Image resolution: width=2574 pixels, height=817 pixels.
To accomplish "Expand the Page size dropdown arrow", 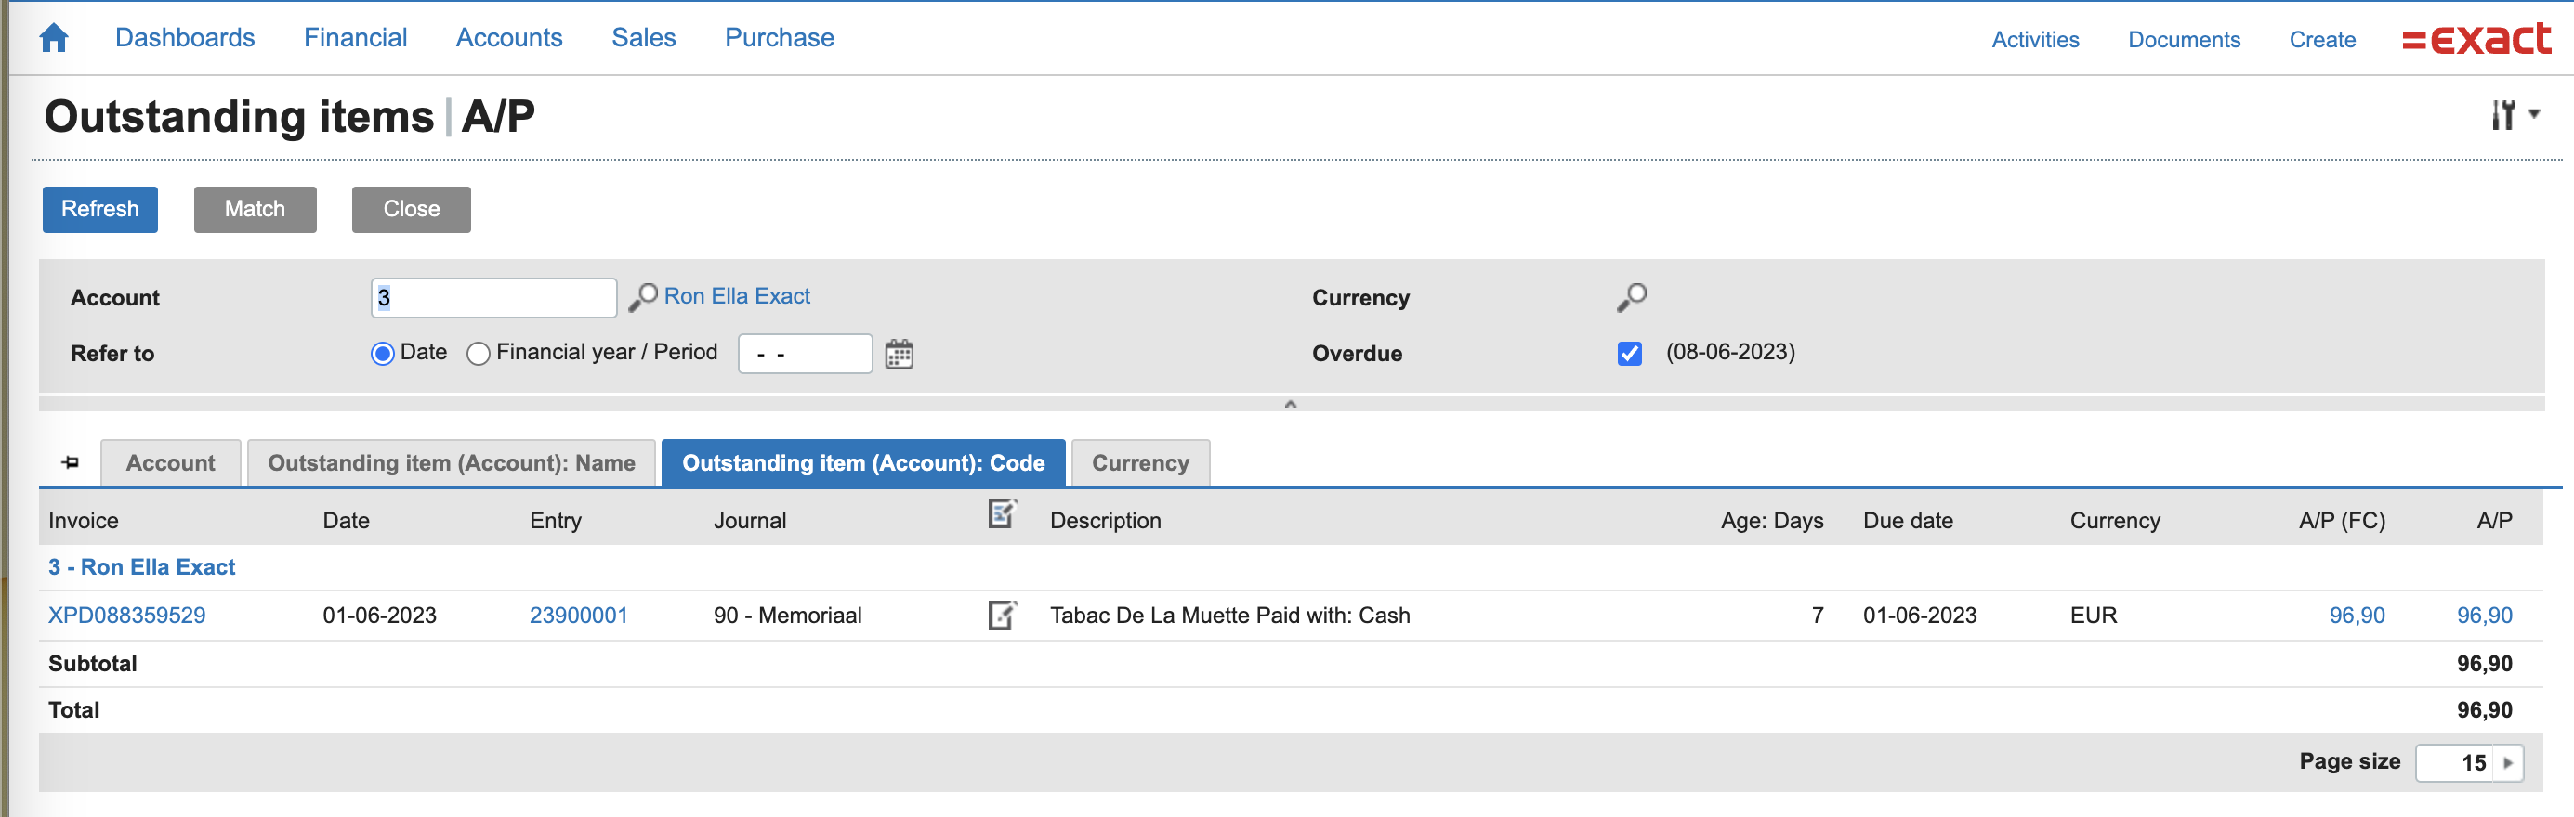I will pyautogui.click(x=2507, y=763).
